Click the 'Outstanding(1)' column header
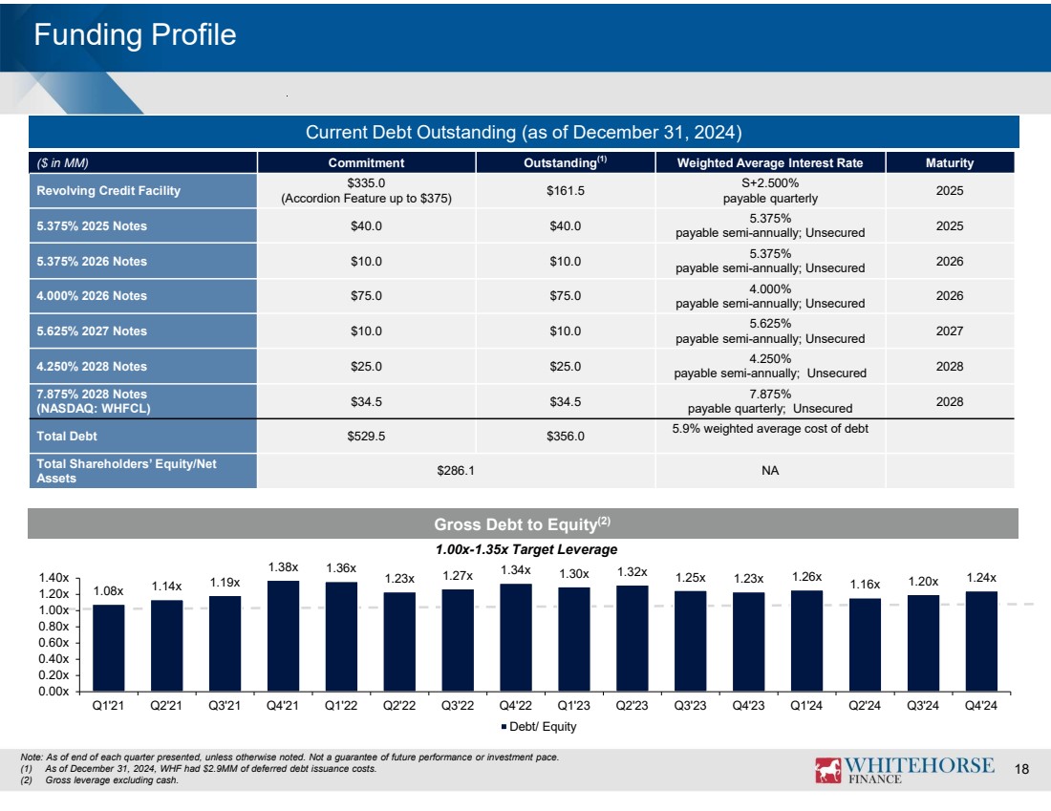 (x=565, y=163)
